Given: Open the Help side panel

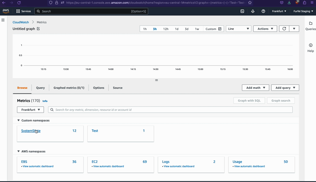Looking at the screenshot, I should coord(311,48).
